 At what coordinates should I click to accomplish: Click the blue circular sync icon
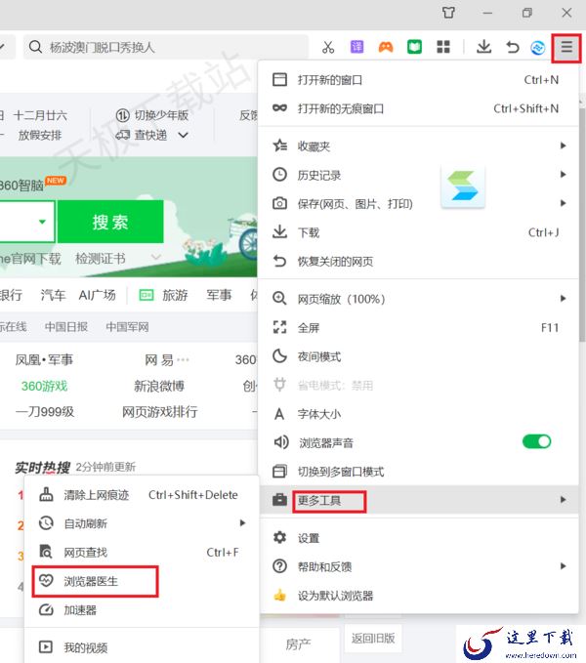tap(538, 48)
